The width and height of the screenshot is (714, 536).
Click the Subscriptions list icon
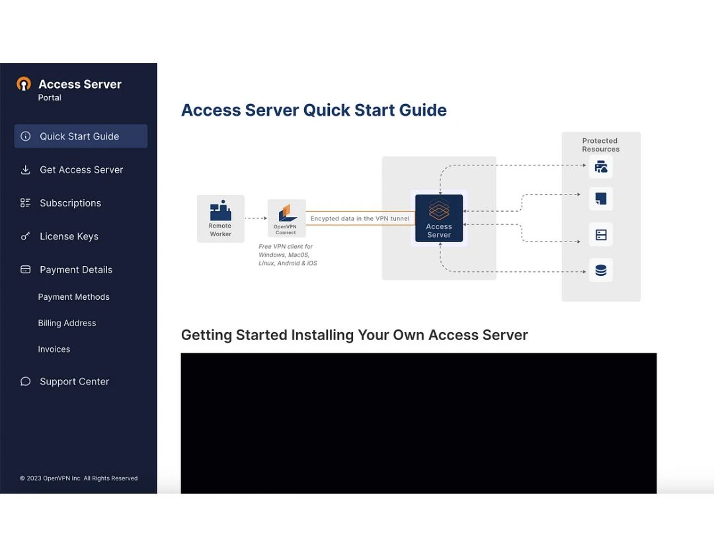click(x=26, y=203)
